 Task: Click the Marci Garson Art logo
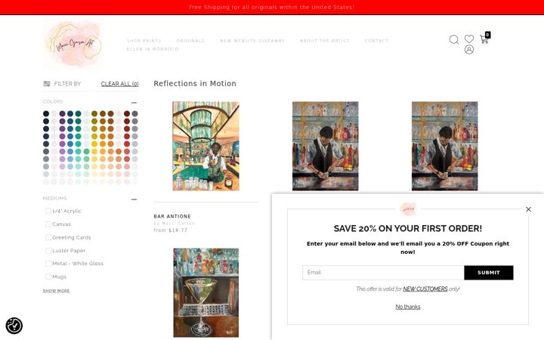pos(74,45)
